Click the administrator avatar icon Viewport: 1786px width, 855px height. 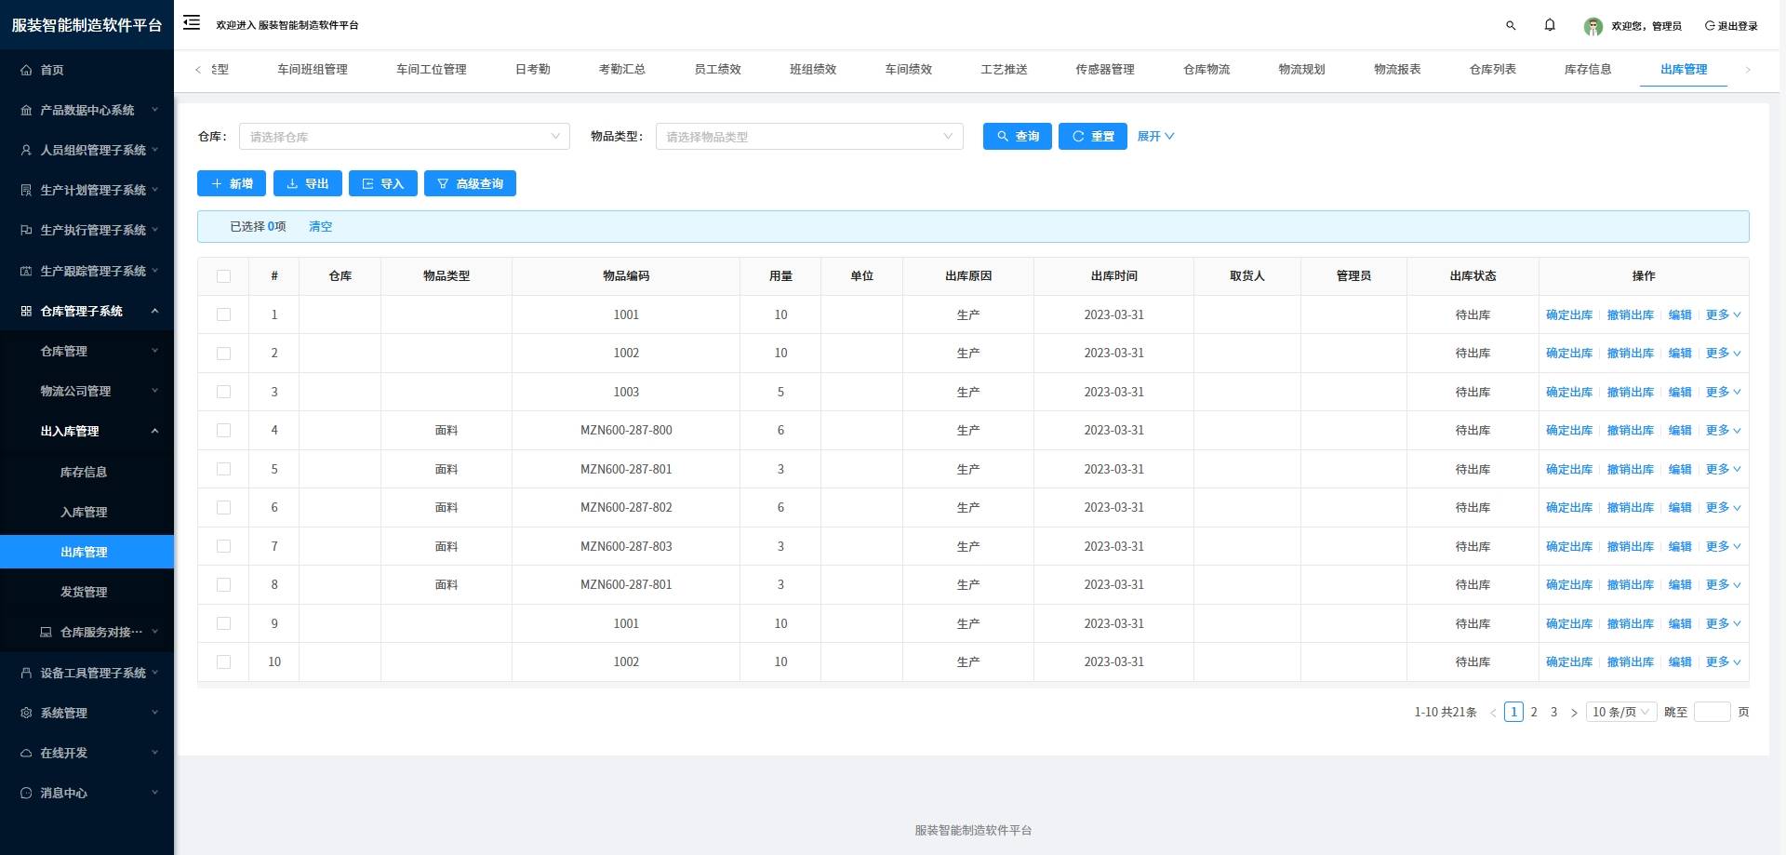point(1593,26)
